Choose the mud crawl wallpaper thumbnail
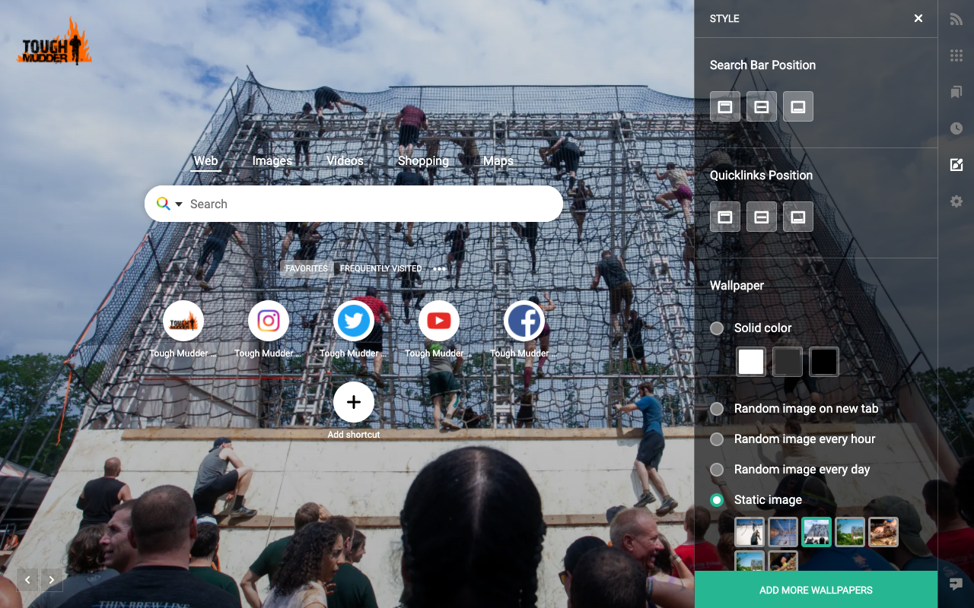The width and height of the screenshot is (974, 608). [x=883, y=532]
